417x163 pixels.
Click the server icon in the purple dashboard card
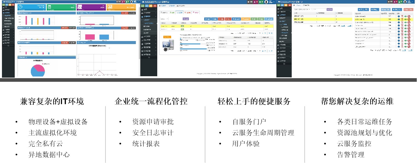(x=79, y=6)
